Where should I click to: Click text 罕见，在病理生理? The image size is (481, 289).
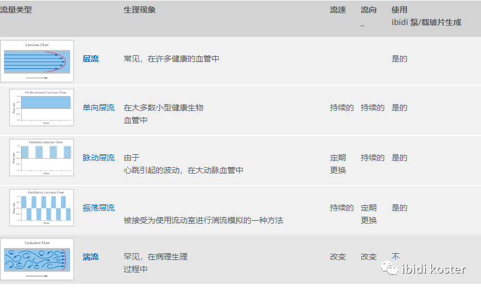coord(156,257)
